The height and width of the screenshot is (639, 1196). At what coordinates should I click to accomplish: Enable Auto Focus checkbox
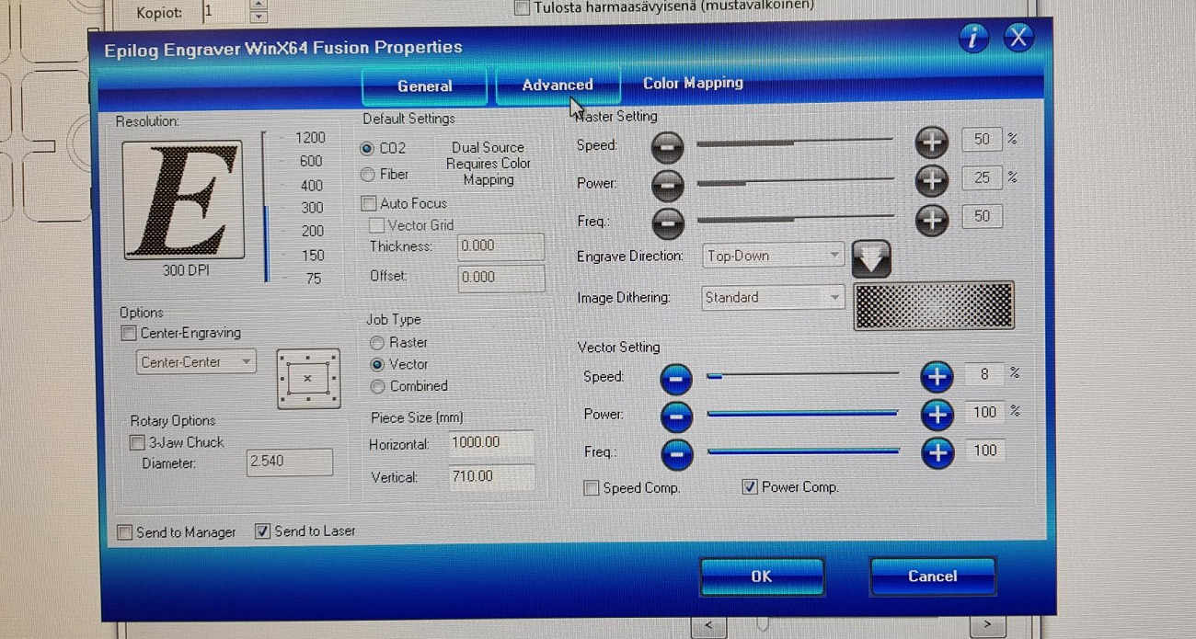pos(369,203)
